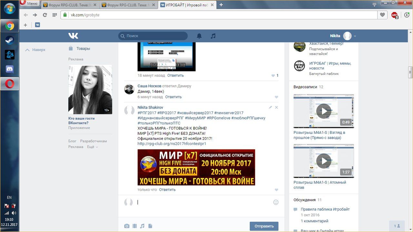Attach a document using file icon
The image size is (413, 232).
tap(150, 226)
